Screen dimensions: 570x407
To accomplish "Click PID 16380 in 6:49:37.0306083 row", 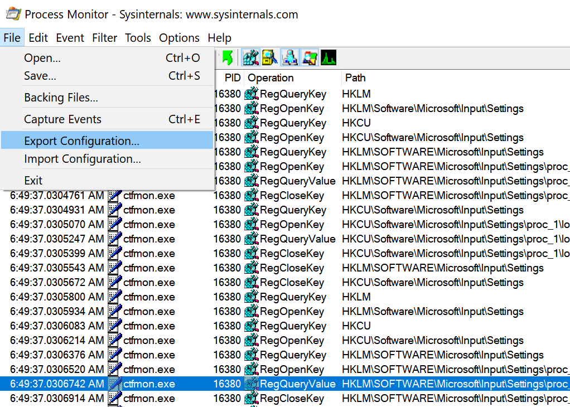I will [227, 326].
